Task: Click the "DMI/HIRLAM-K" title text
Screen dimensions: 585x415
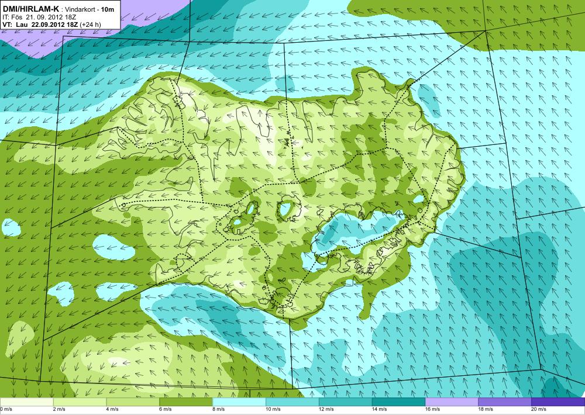Action: pyautogui.click(x=30, y=9)
